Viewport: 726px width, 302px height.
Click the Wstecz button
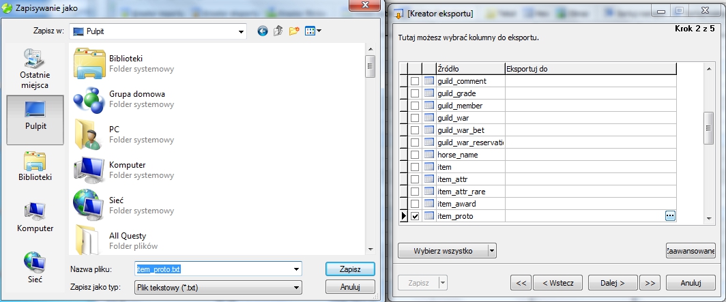(x=558, y=283)
